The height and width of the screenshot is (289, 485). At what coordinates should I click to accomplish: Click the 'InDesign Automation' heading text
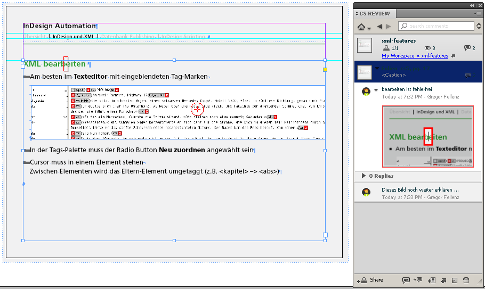pos(60,26)
